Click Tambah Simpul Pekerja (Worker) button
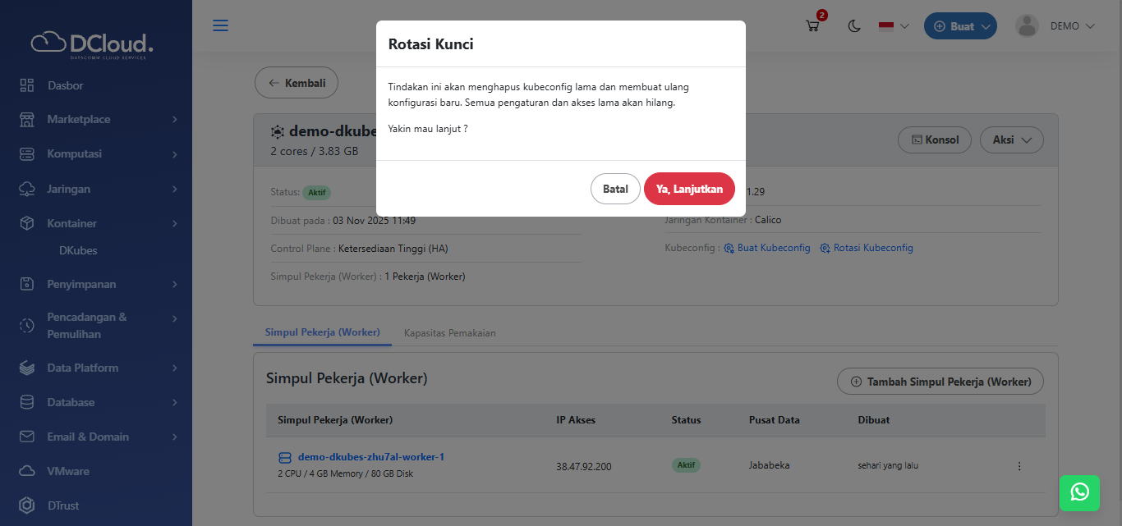Screen dimensions: 1122x526 [x=940, y=382]
